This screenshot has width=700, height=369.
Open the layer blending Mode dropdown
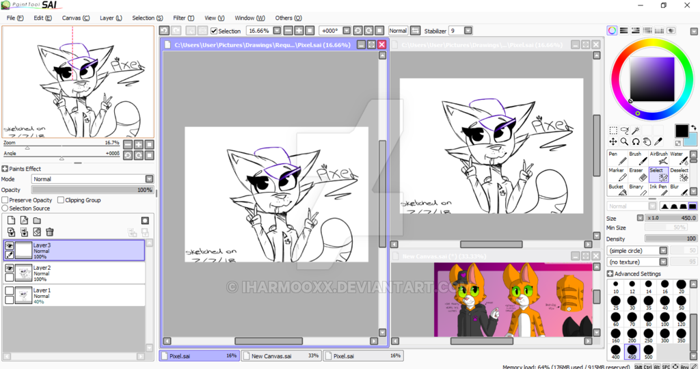[149, 179]
